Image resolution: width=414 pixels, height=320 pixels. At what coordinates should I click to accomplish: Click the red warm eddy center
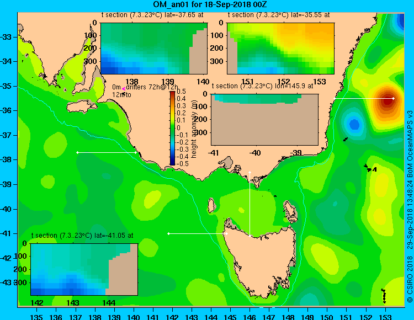(x=388, y=100)
